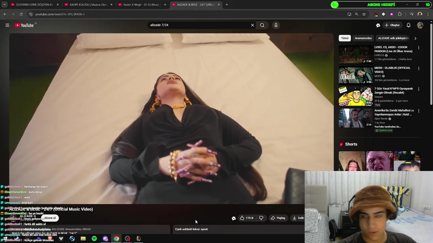
Task: Open the media control music-note icon
Action: point(412,14)
